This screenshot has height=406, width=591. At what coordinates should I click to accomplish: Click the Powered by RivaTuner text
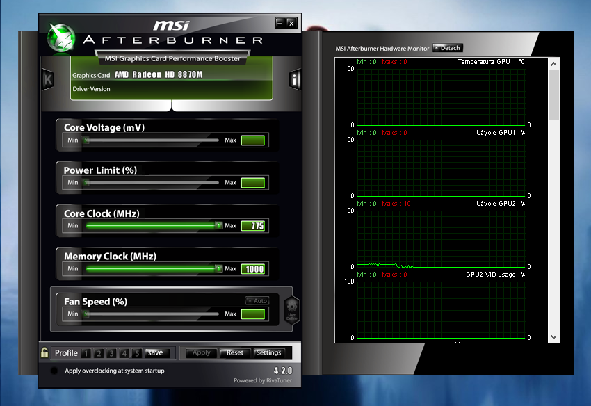(x=263, y=380)
